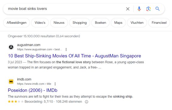Click the AugustMan site favicon
The image size is (172, 110).
pyautogui.click(x=11, y=47)
